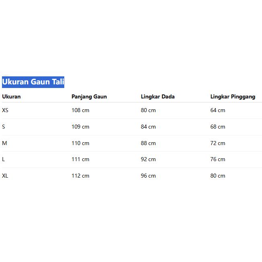Click the 'Lingkar Dada' column header
This screenshot has width=262, height=262.
click(x=158, y=96)
